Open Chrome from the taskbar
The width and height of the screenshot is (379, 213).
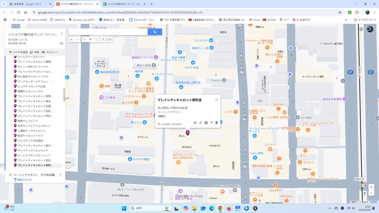[x=220, y=208]
